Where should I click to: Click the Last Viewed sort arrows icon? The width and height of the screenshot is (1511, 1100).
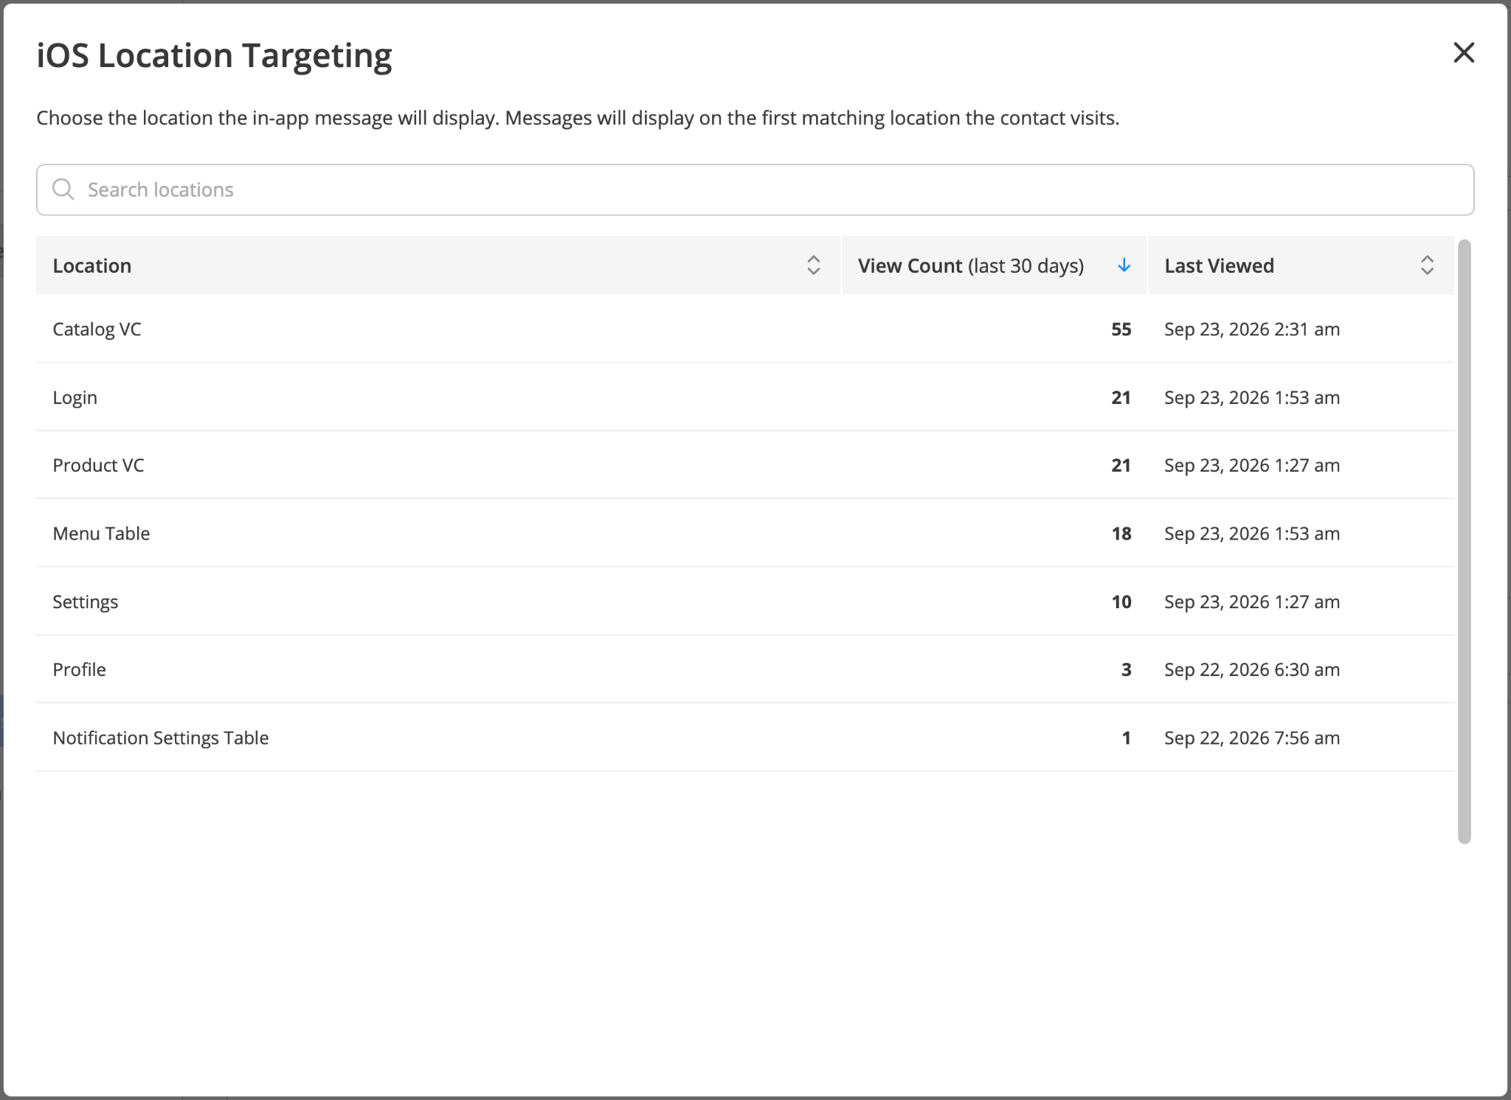click(x=1427, y=265)
